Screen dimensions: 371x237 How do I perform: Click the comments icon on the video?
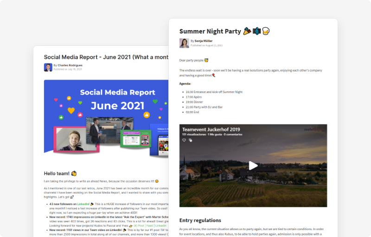[x=191, y=140]
